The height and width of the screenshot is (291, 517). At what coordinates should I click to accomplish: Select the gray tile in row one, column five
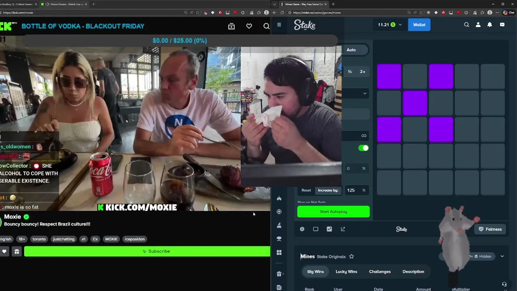click(x=493, y=76)
